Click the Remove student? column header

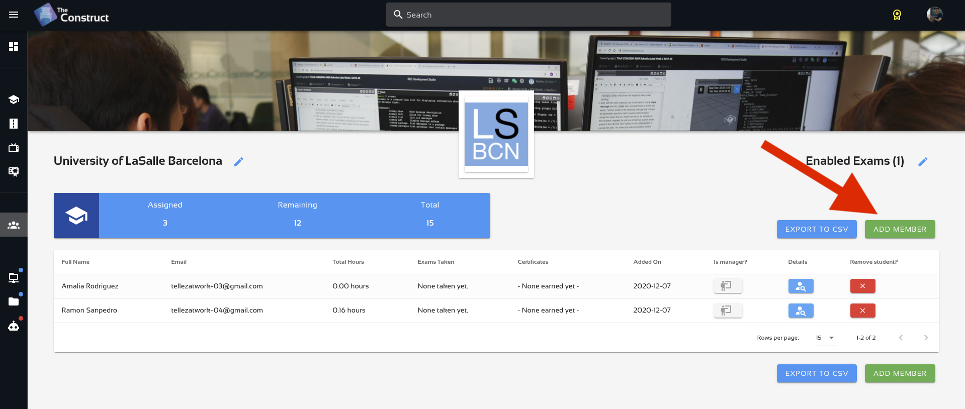coord(873,262)
